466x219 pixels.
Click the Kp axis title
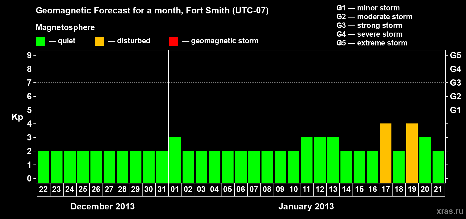[x=17, y=117]
